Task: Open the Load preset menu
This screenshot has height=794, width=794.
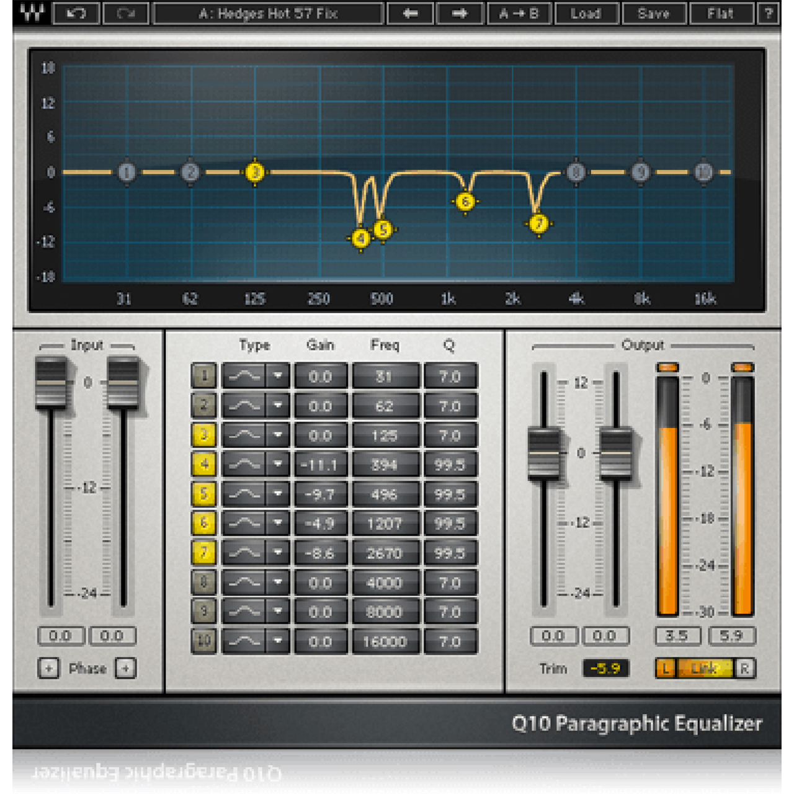Action: click(586, 13)
